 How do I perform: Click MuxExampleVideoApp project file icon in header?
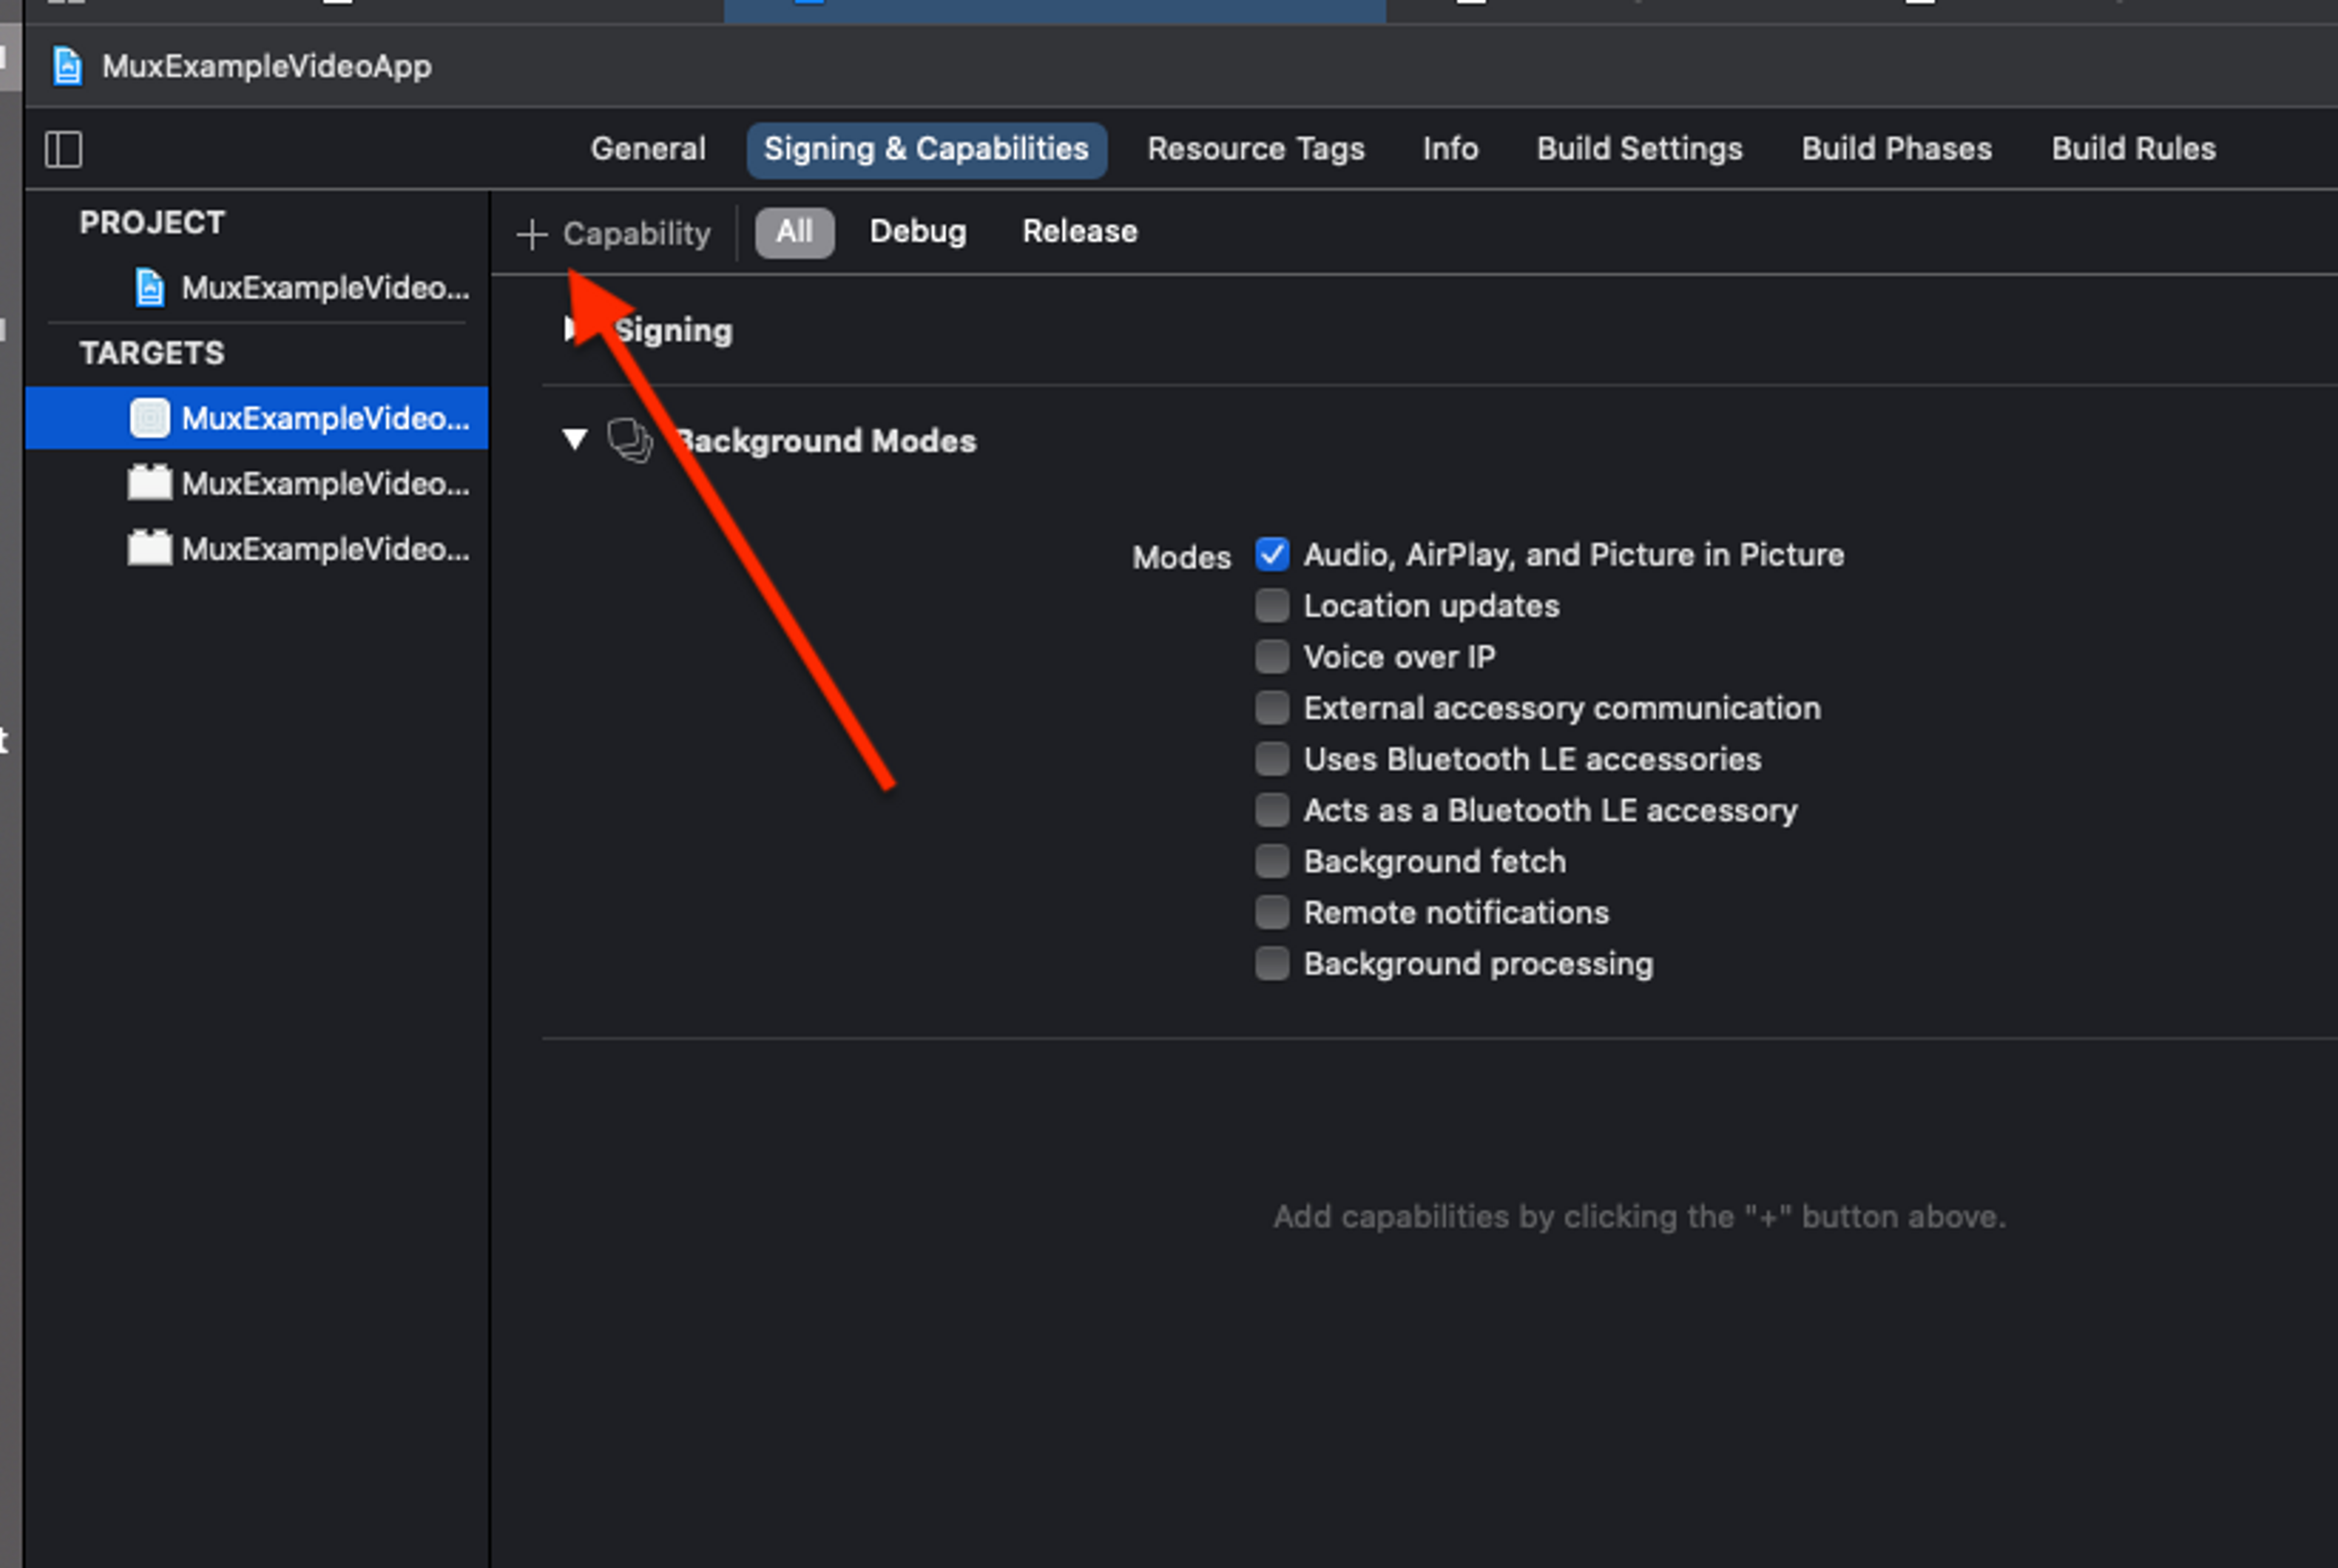[x=67, y=67]
